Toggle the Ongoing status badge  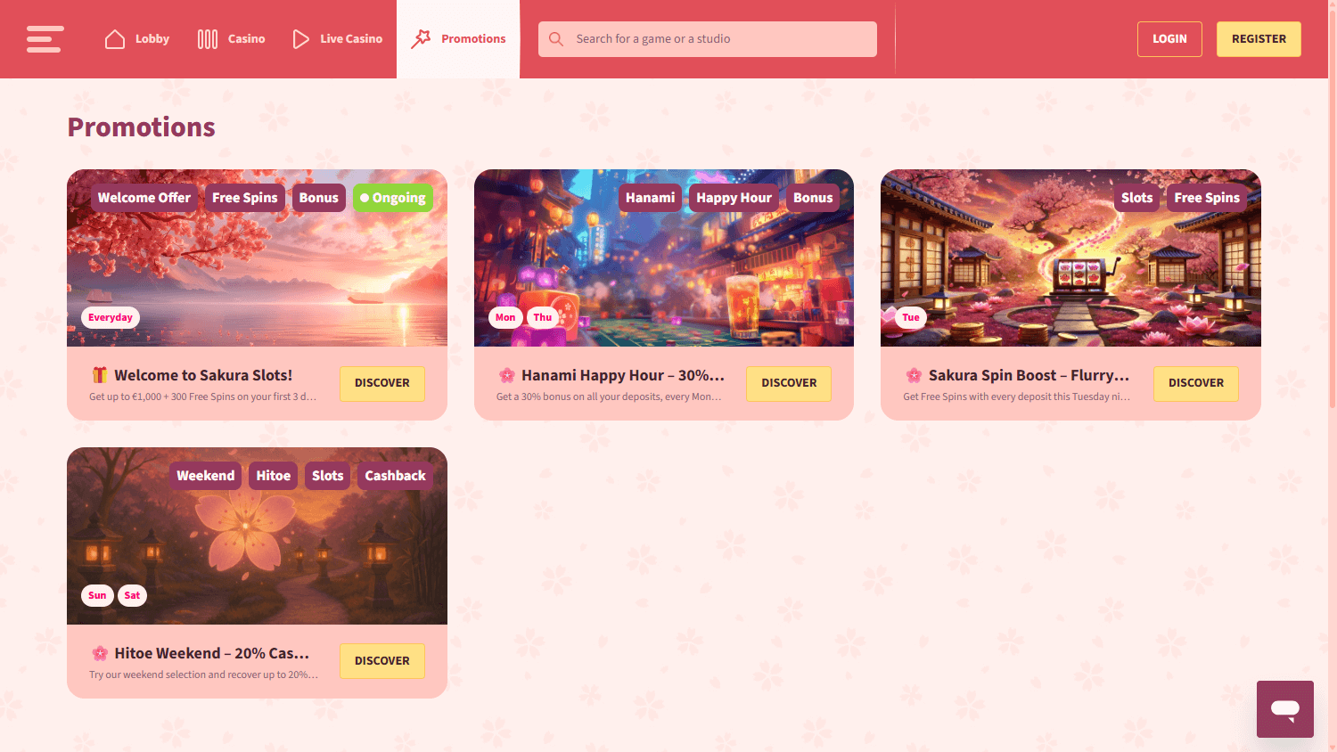(x=393, y=197)
